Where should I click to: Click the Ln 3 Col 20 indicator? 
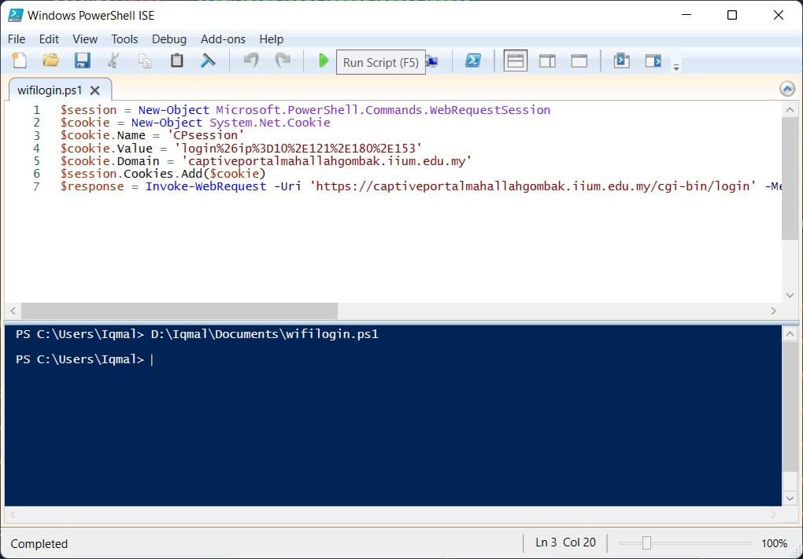(x=565, y=542)
